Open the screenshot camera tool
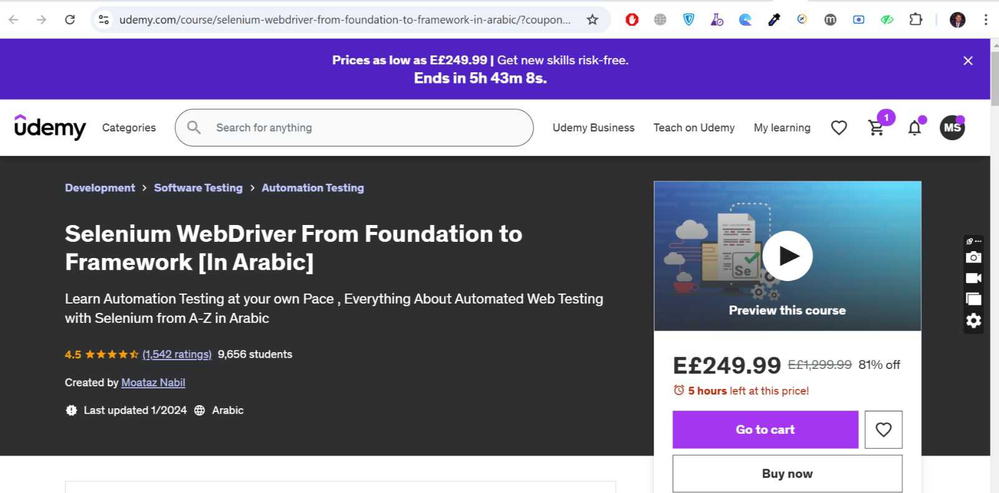 (973, 257)
